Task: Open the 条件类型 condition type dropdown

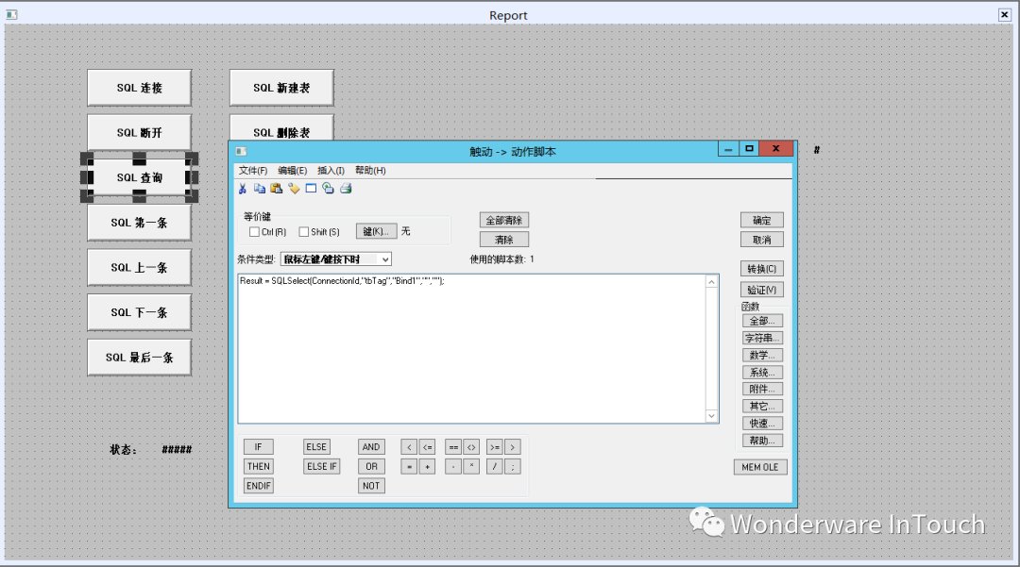Action: pyautogui.click(x=383, y=258)
